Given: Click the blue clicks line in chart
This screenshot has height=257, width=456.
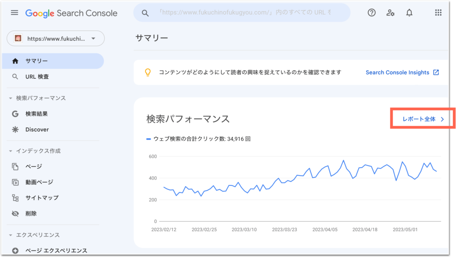Looking at the screenshot, I should pyautogui.click(x=300, y=177).
